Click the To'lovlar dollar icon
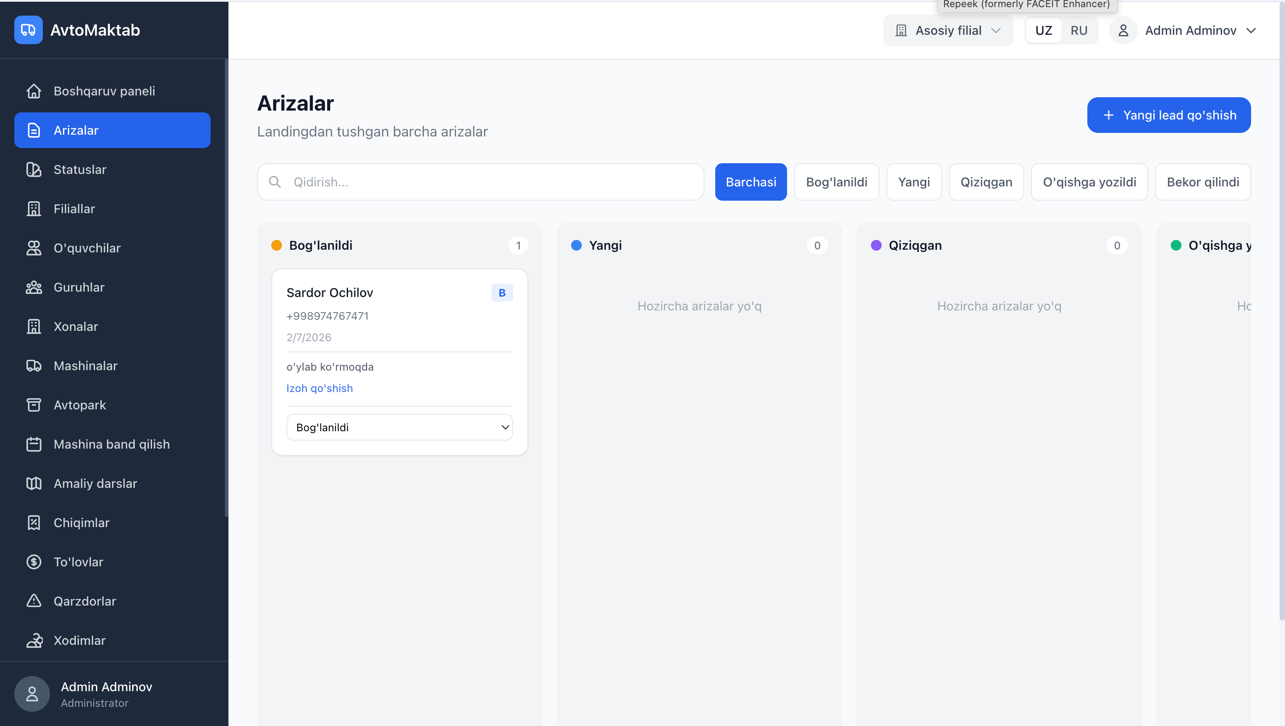This screenshot has height=726, width=1285. (33, 562)
